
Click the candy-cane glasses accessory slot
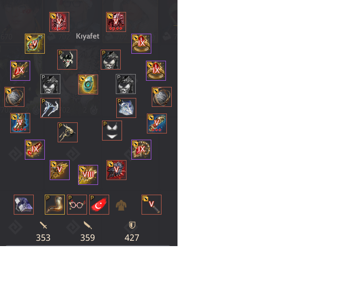(x=77, y=204)
